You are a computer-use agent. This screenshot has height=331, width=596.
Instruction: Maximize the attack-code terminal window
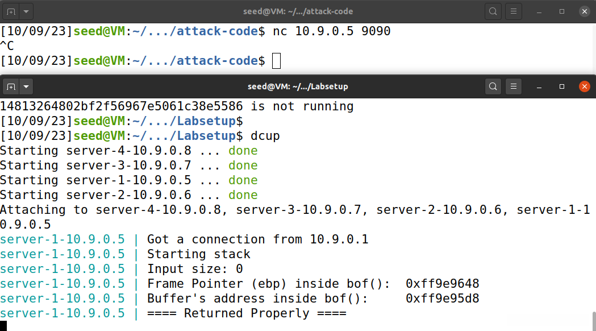pos(562,11)
